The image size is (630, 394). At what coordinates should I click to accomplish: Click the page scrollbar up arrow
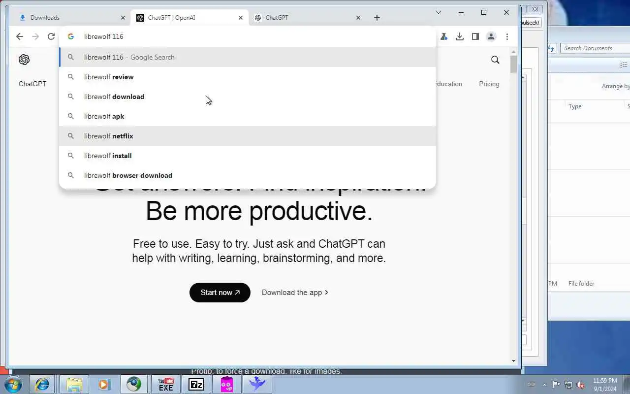coord(513,52)
